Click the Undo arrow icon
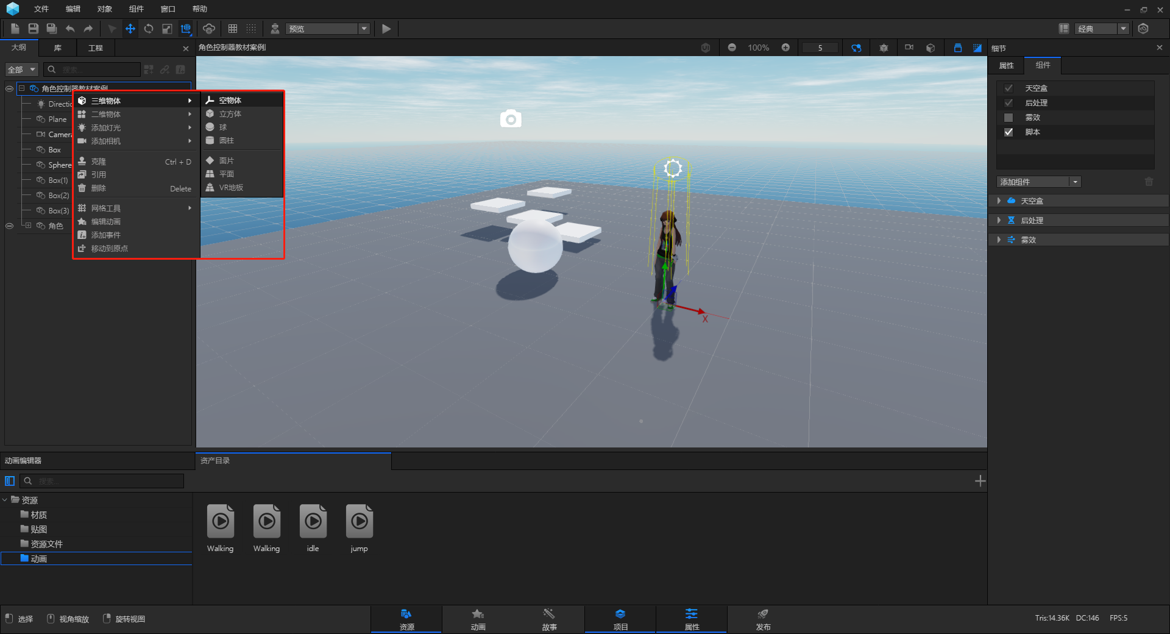1170x634 pixels. point(70,29)
